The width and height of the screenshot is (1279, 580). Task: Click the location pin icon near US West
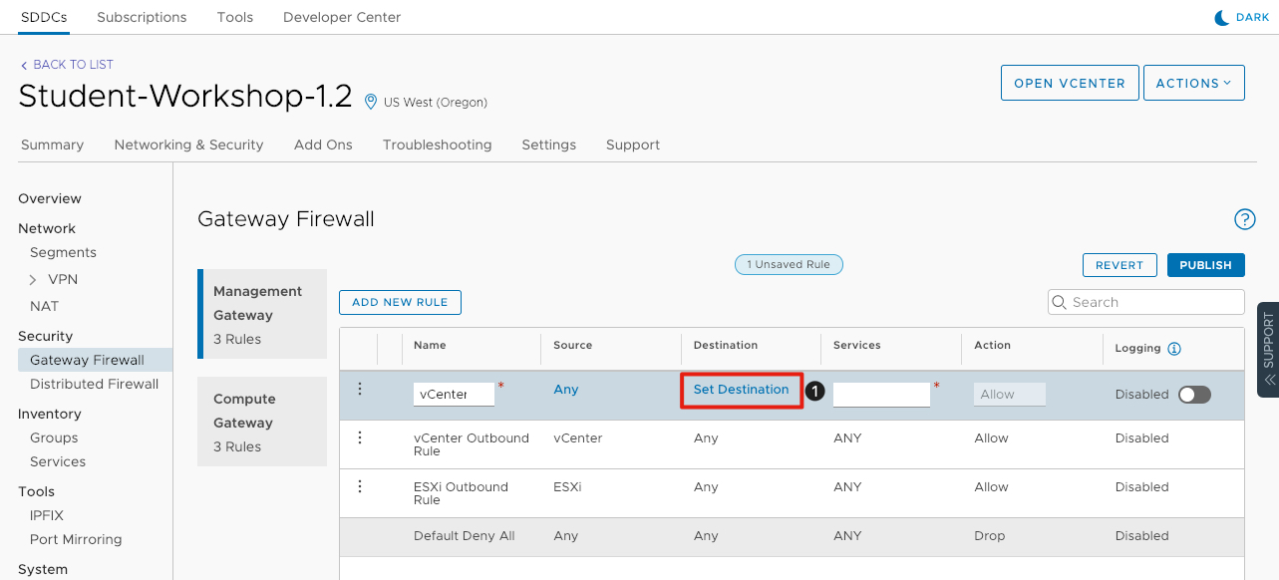click(x=371, y=102)
